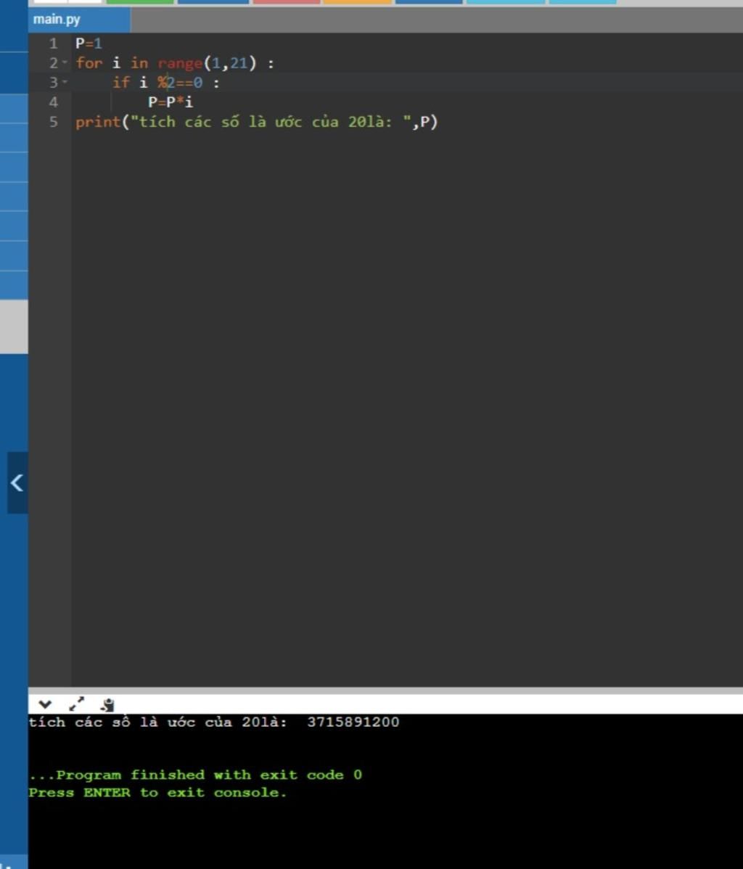
Task: Collapse the console panel with the chevron
Action: pos(45,704)
